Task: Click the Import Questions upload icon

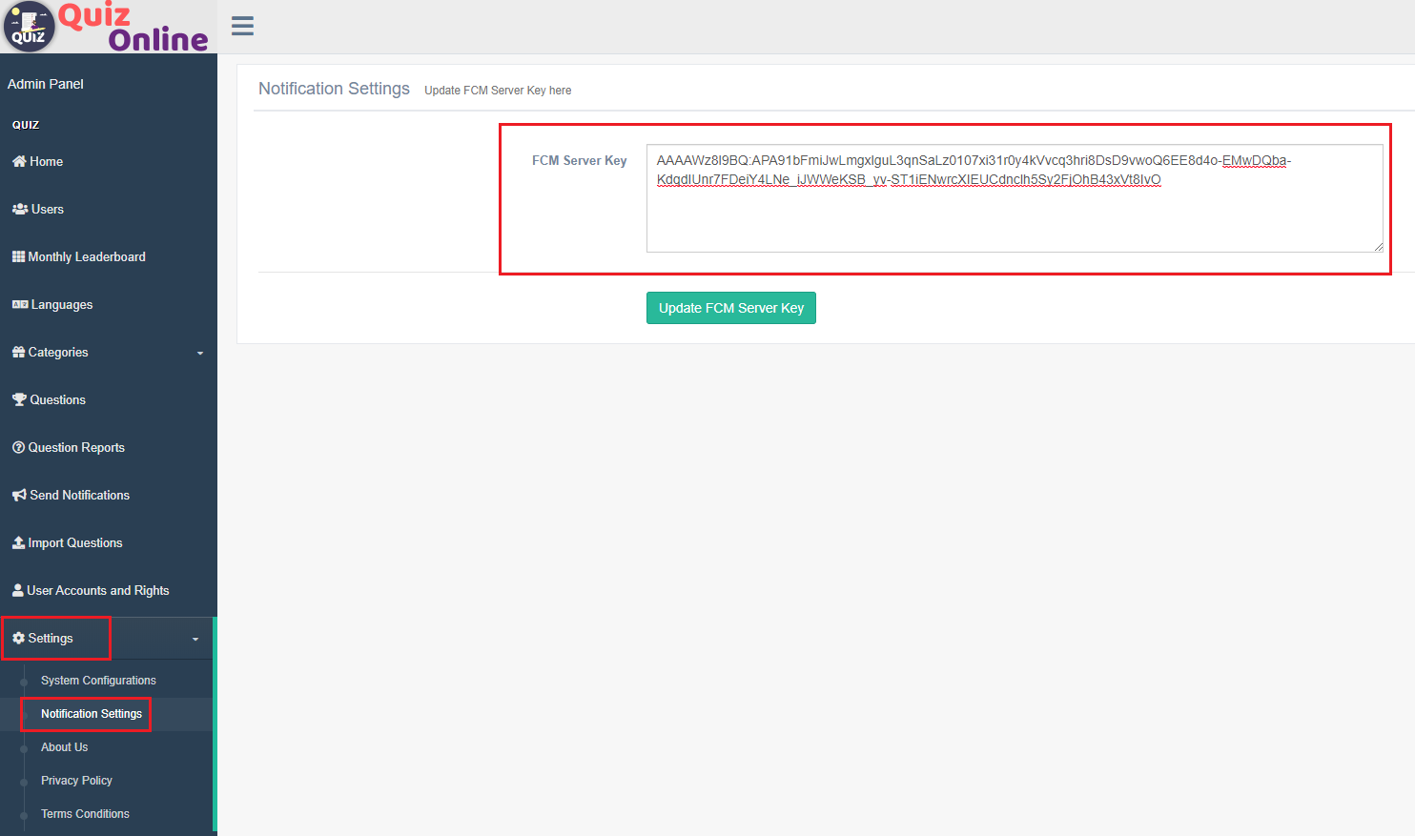Action: point(19,542)
